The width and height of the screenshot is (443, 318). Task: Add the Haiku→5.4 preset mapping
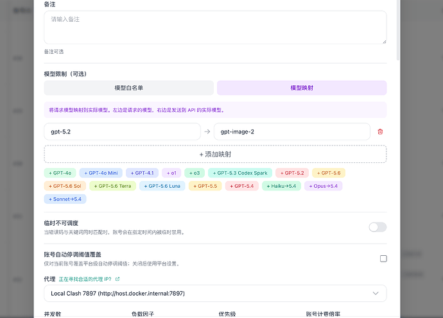pyautogui.click(x=281, y=186)
